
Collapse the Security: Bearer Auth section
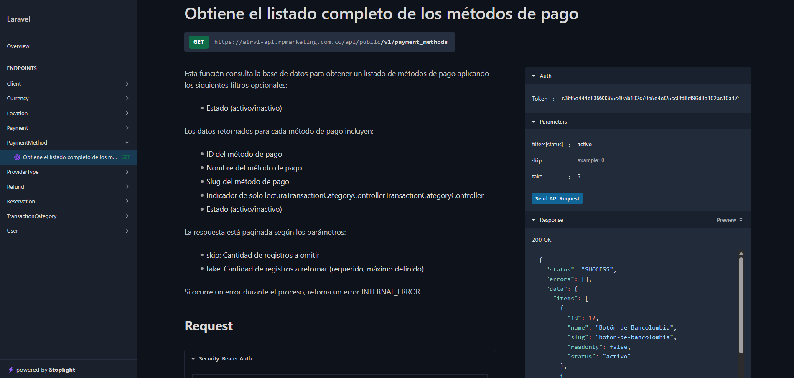point(193,359)
